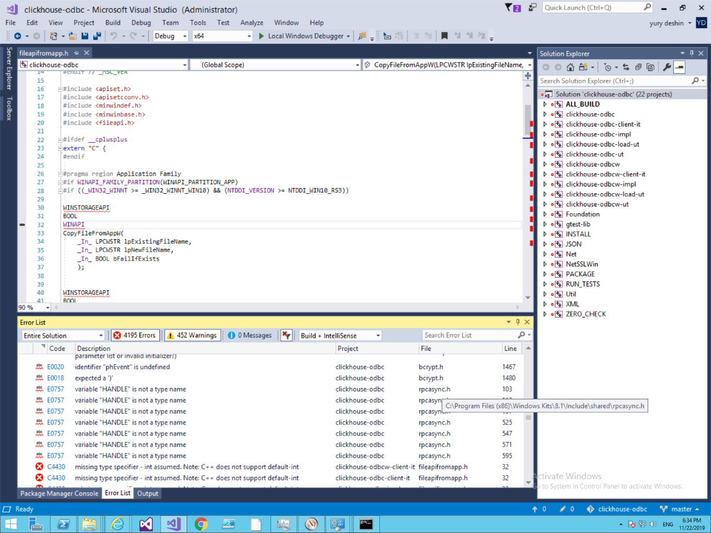The image size is (711, 533).
Task: Open yury deshin account menu
Action: [x=670, y=23]
